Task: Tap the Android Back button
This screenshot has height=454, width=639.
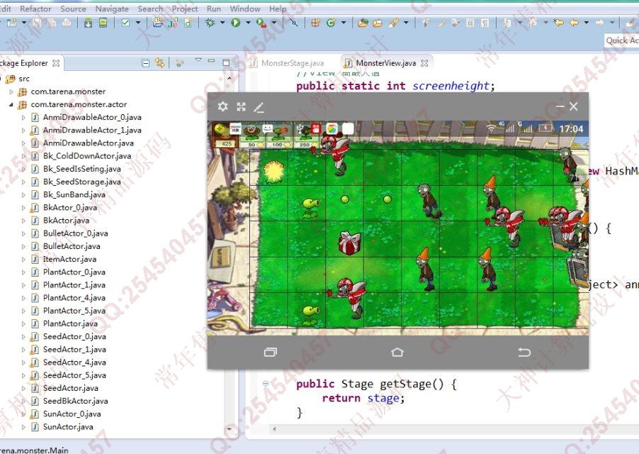Action: (524, 352)
